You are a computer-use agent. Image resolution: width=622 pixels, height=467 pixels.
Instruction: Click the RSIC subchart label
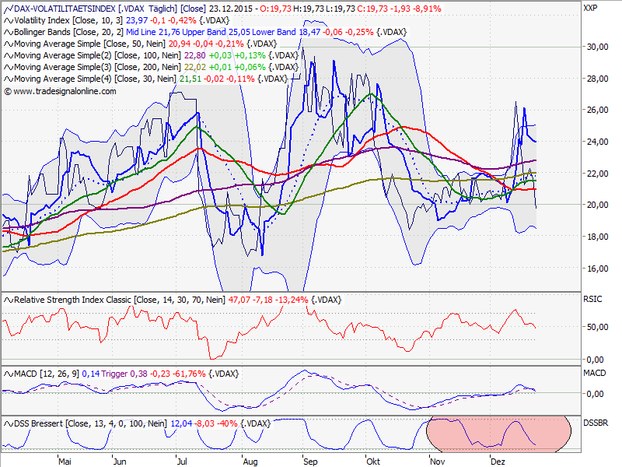(594, 297)
